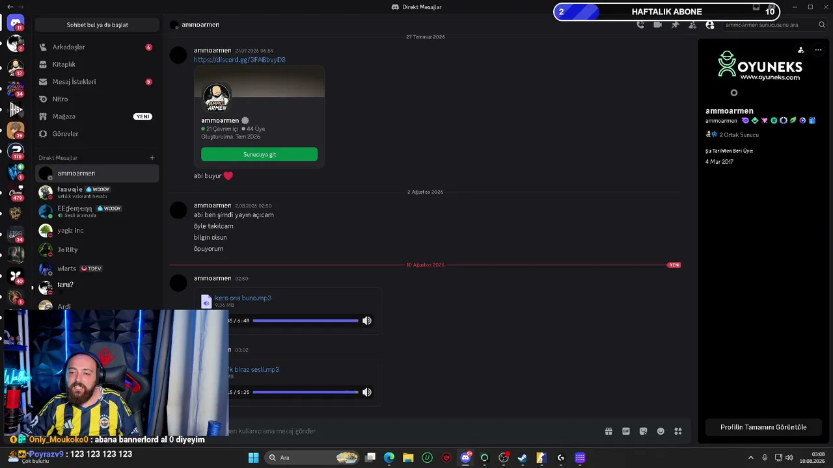Open File Explorer from the taskbar
Screen dimensions: 833x468
(x=408, y=458)
